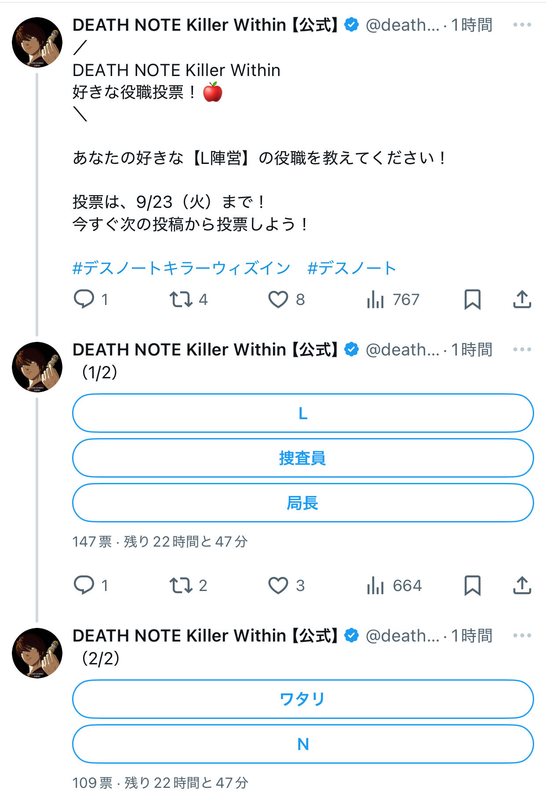Open more options on the (1/2) post
546x805 pixels.
point(522,350)
